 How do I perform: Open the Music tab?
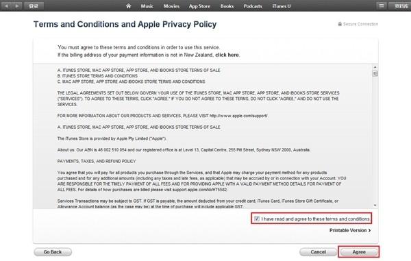[x=147, y=5]
